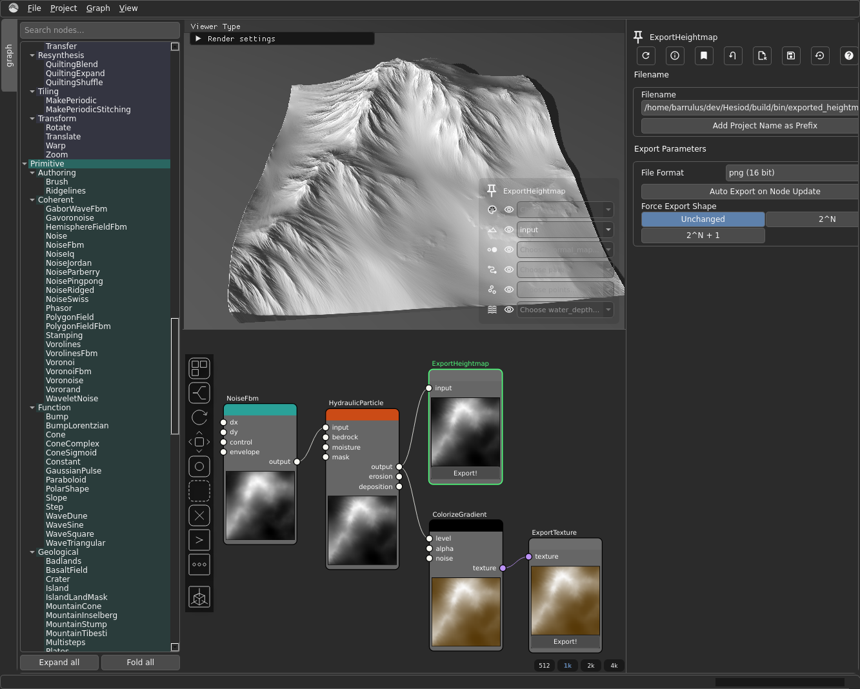The image size is (860, 689).
Task: Open the 'Choose water_depth...' dropdown
Action: click(x=565, y=310)
